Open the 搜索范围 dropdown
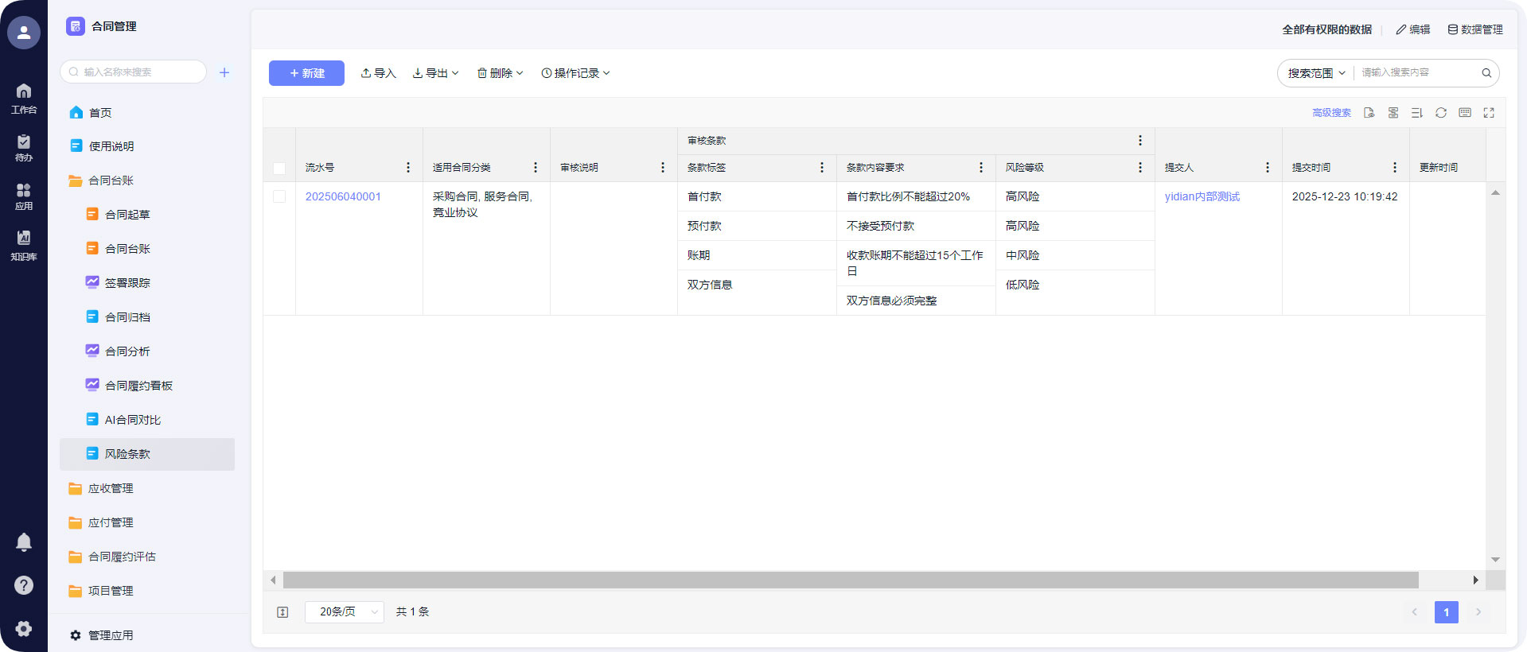 (x=1316, y=73)
